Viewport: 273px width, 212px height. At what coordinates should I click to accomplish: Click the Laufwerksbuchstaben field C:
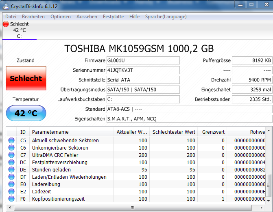[143, 99]
